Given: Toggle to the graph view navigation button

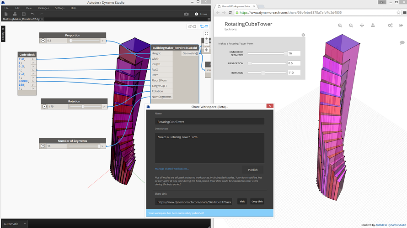Looking at the screenshot, I should point(204,26).
